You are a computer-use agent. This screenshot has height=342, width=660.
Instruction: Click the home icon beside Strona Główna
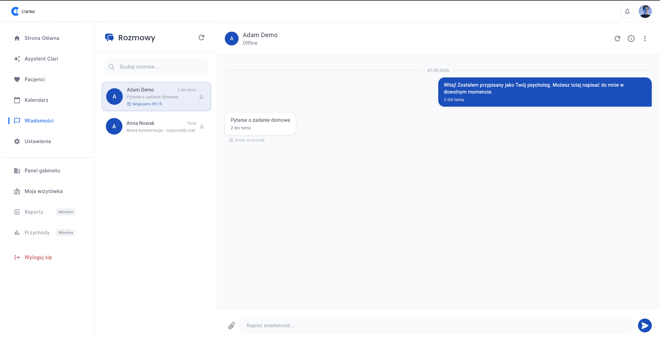tap(17, 38)
